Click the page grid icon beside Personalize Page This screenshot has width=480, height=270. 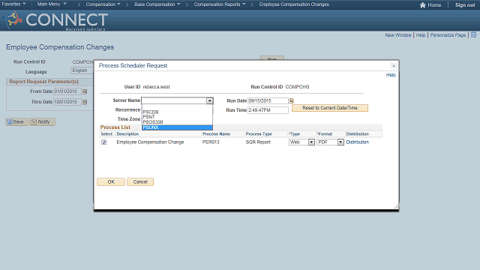tap(473, 35)
